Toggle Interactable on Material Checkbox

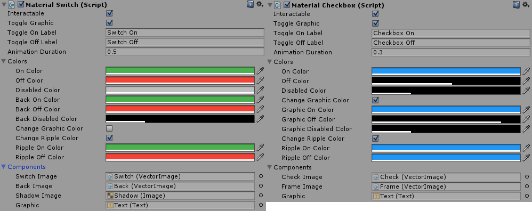[x=375, y=13]
